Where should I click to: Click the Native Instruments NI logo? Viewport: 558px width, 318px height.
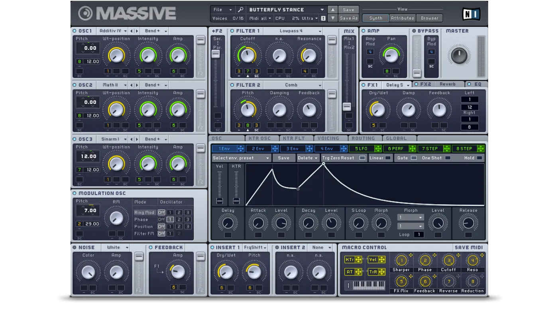pyautogui.click(x=471, y=14)
